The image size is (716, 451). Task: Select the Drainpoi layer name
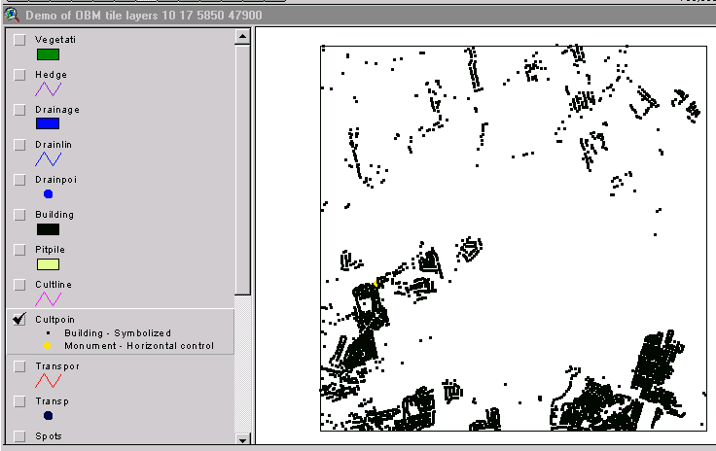pos(55,180)
